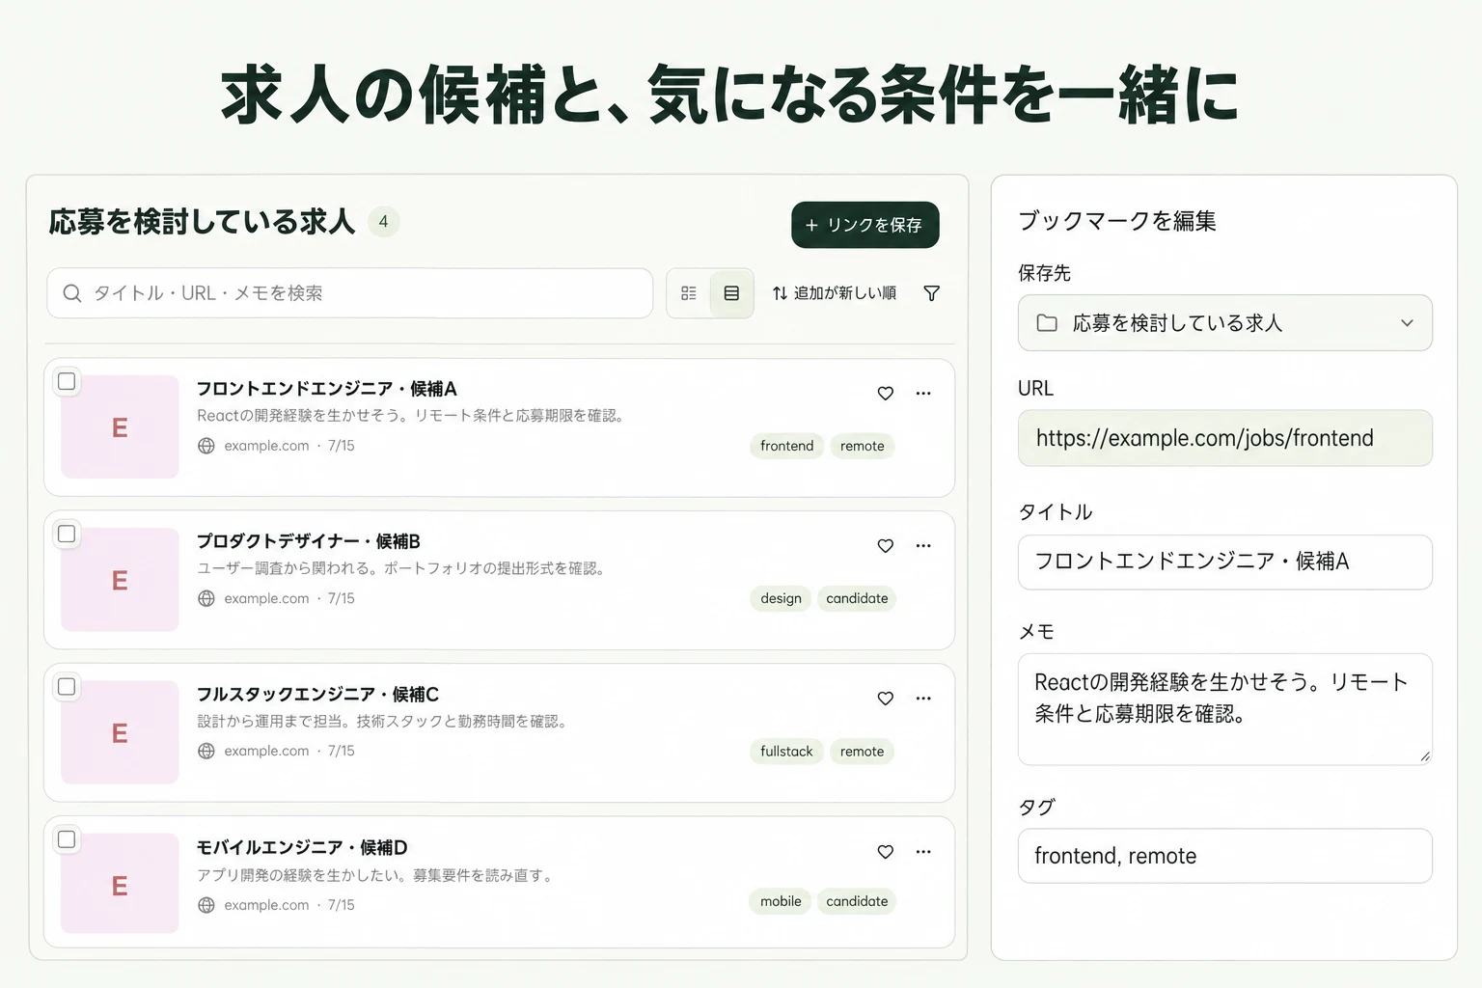1482x988 pixels.
Task: Open the 保存先 folder dropdown
Action: coord(1224,322)
